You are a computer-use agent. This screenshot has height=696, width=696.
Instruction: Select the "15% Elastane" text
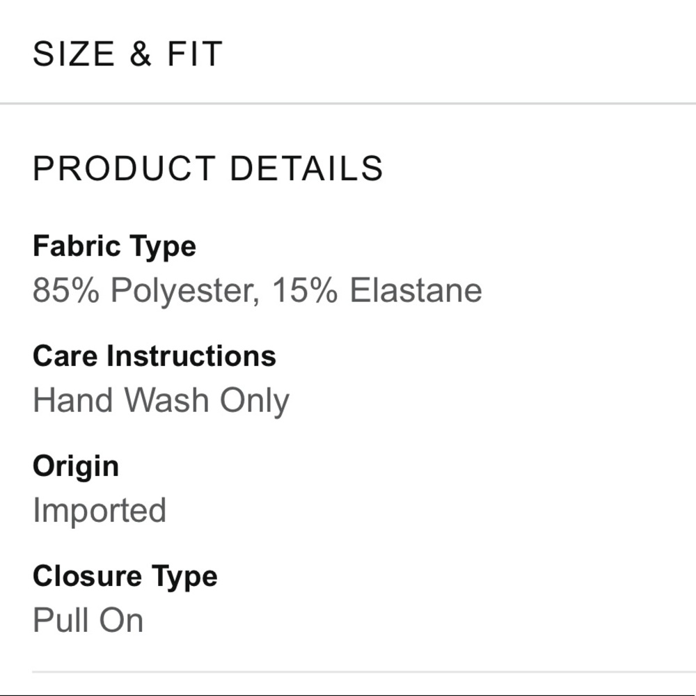pyautogui.click(x=377, y=290)
